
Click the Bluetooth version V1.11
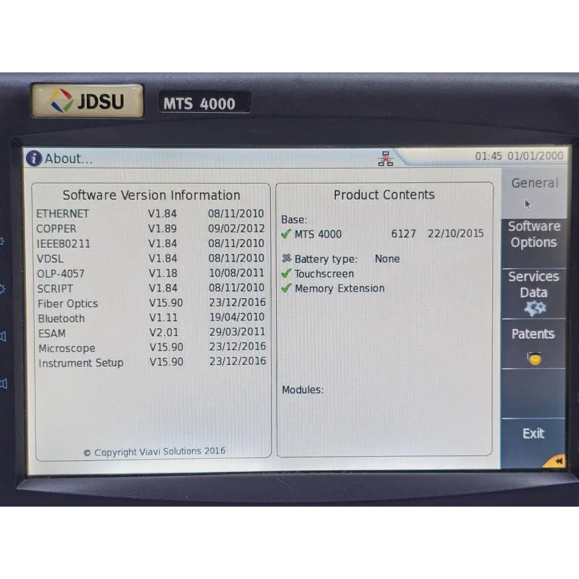(164, 317)
